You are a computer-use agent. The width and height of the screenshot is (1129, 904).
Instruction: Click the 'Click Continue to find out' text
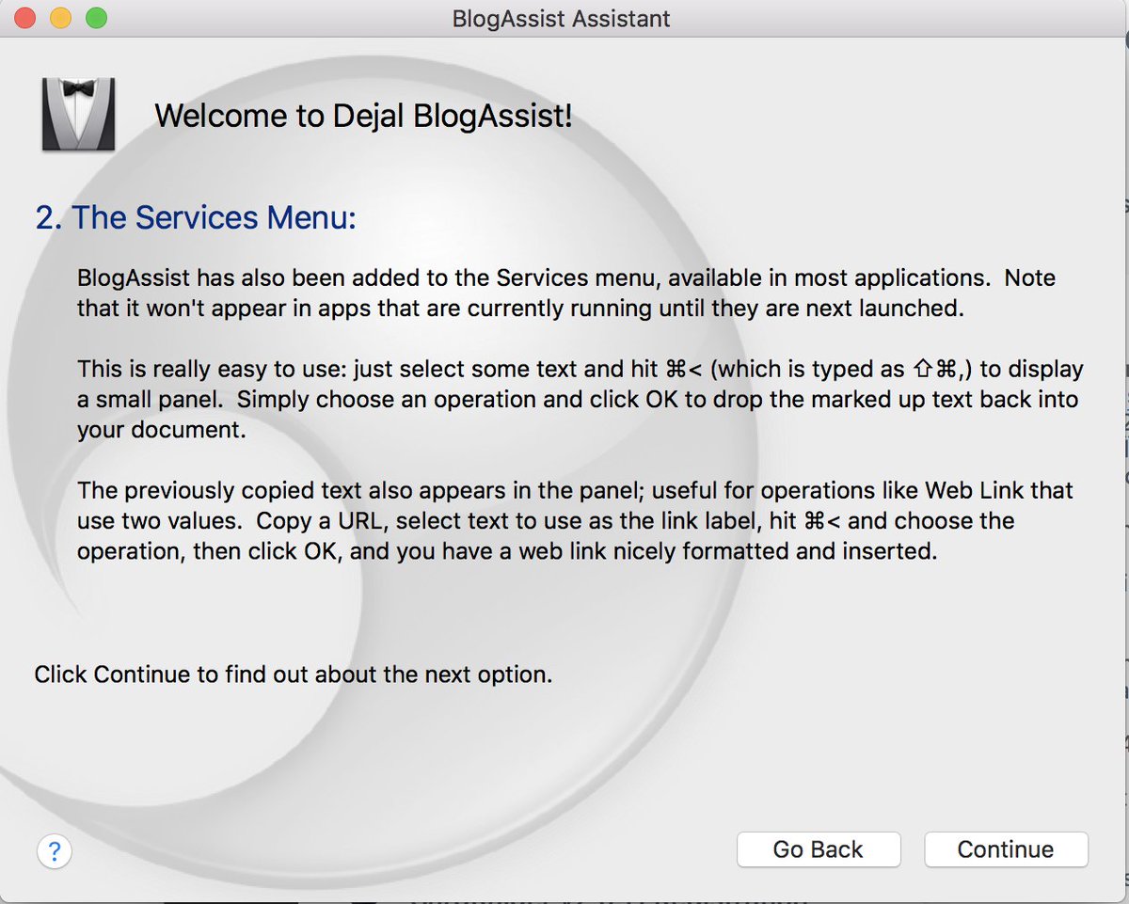[x=293, y=674]
